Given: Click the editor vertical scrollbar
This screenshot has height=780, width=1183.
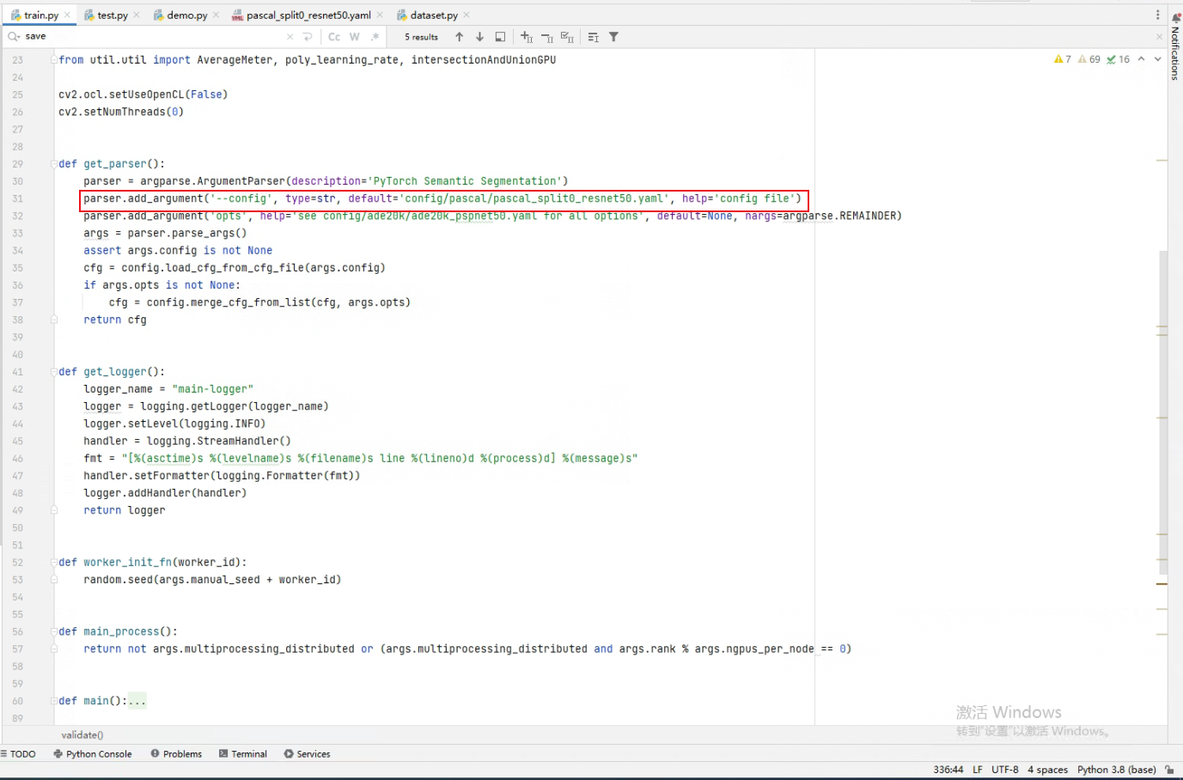Looking at the screenshot, I should (x=1162, y=411).
